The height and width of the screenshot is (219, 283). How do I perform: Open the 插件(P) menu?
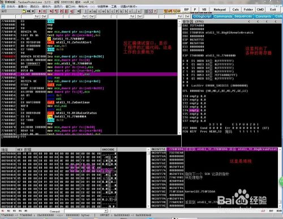[46, 7]
